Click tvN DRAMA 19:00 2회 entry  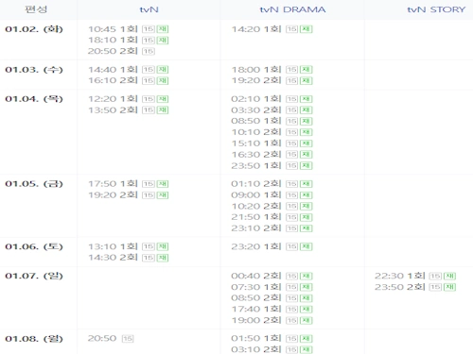[x=272, y=320]
